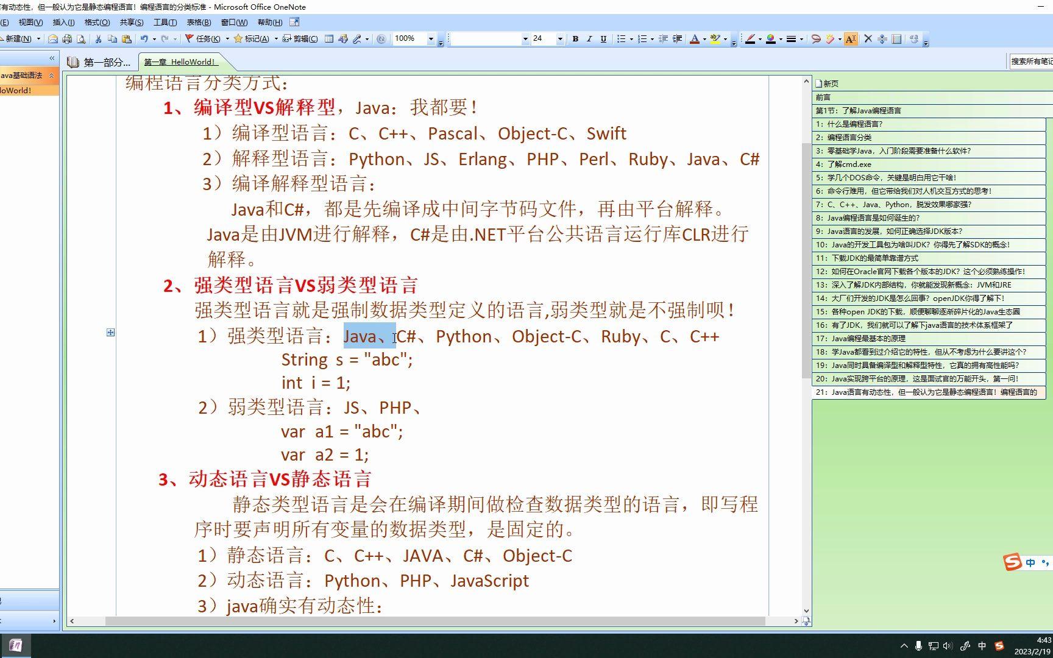This screenshot has width=1053, height=658.
Task: Click the font color A swatch
Action: pos(694,39)
